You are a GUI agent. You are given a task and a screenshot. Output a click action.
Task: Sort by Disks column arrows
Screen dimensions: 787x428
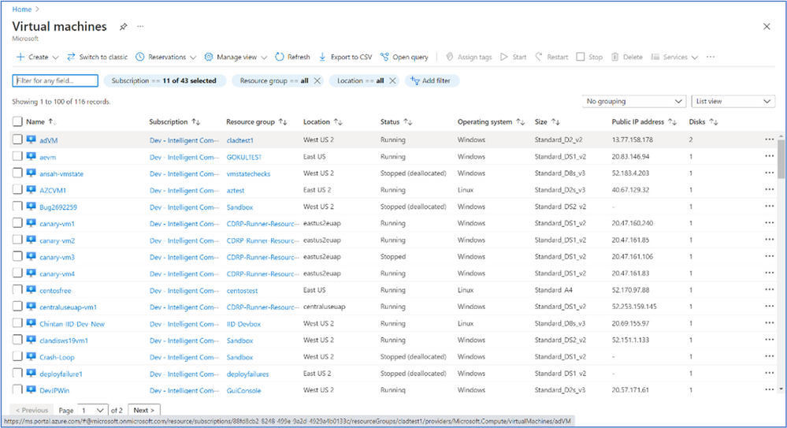point(713,121)
